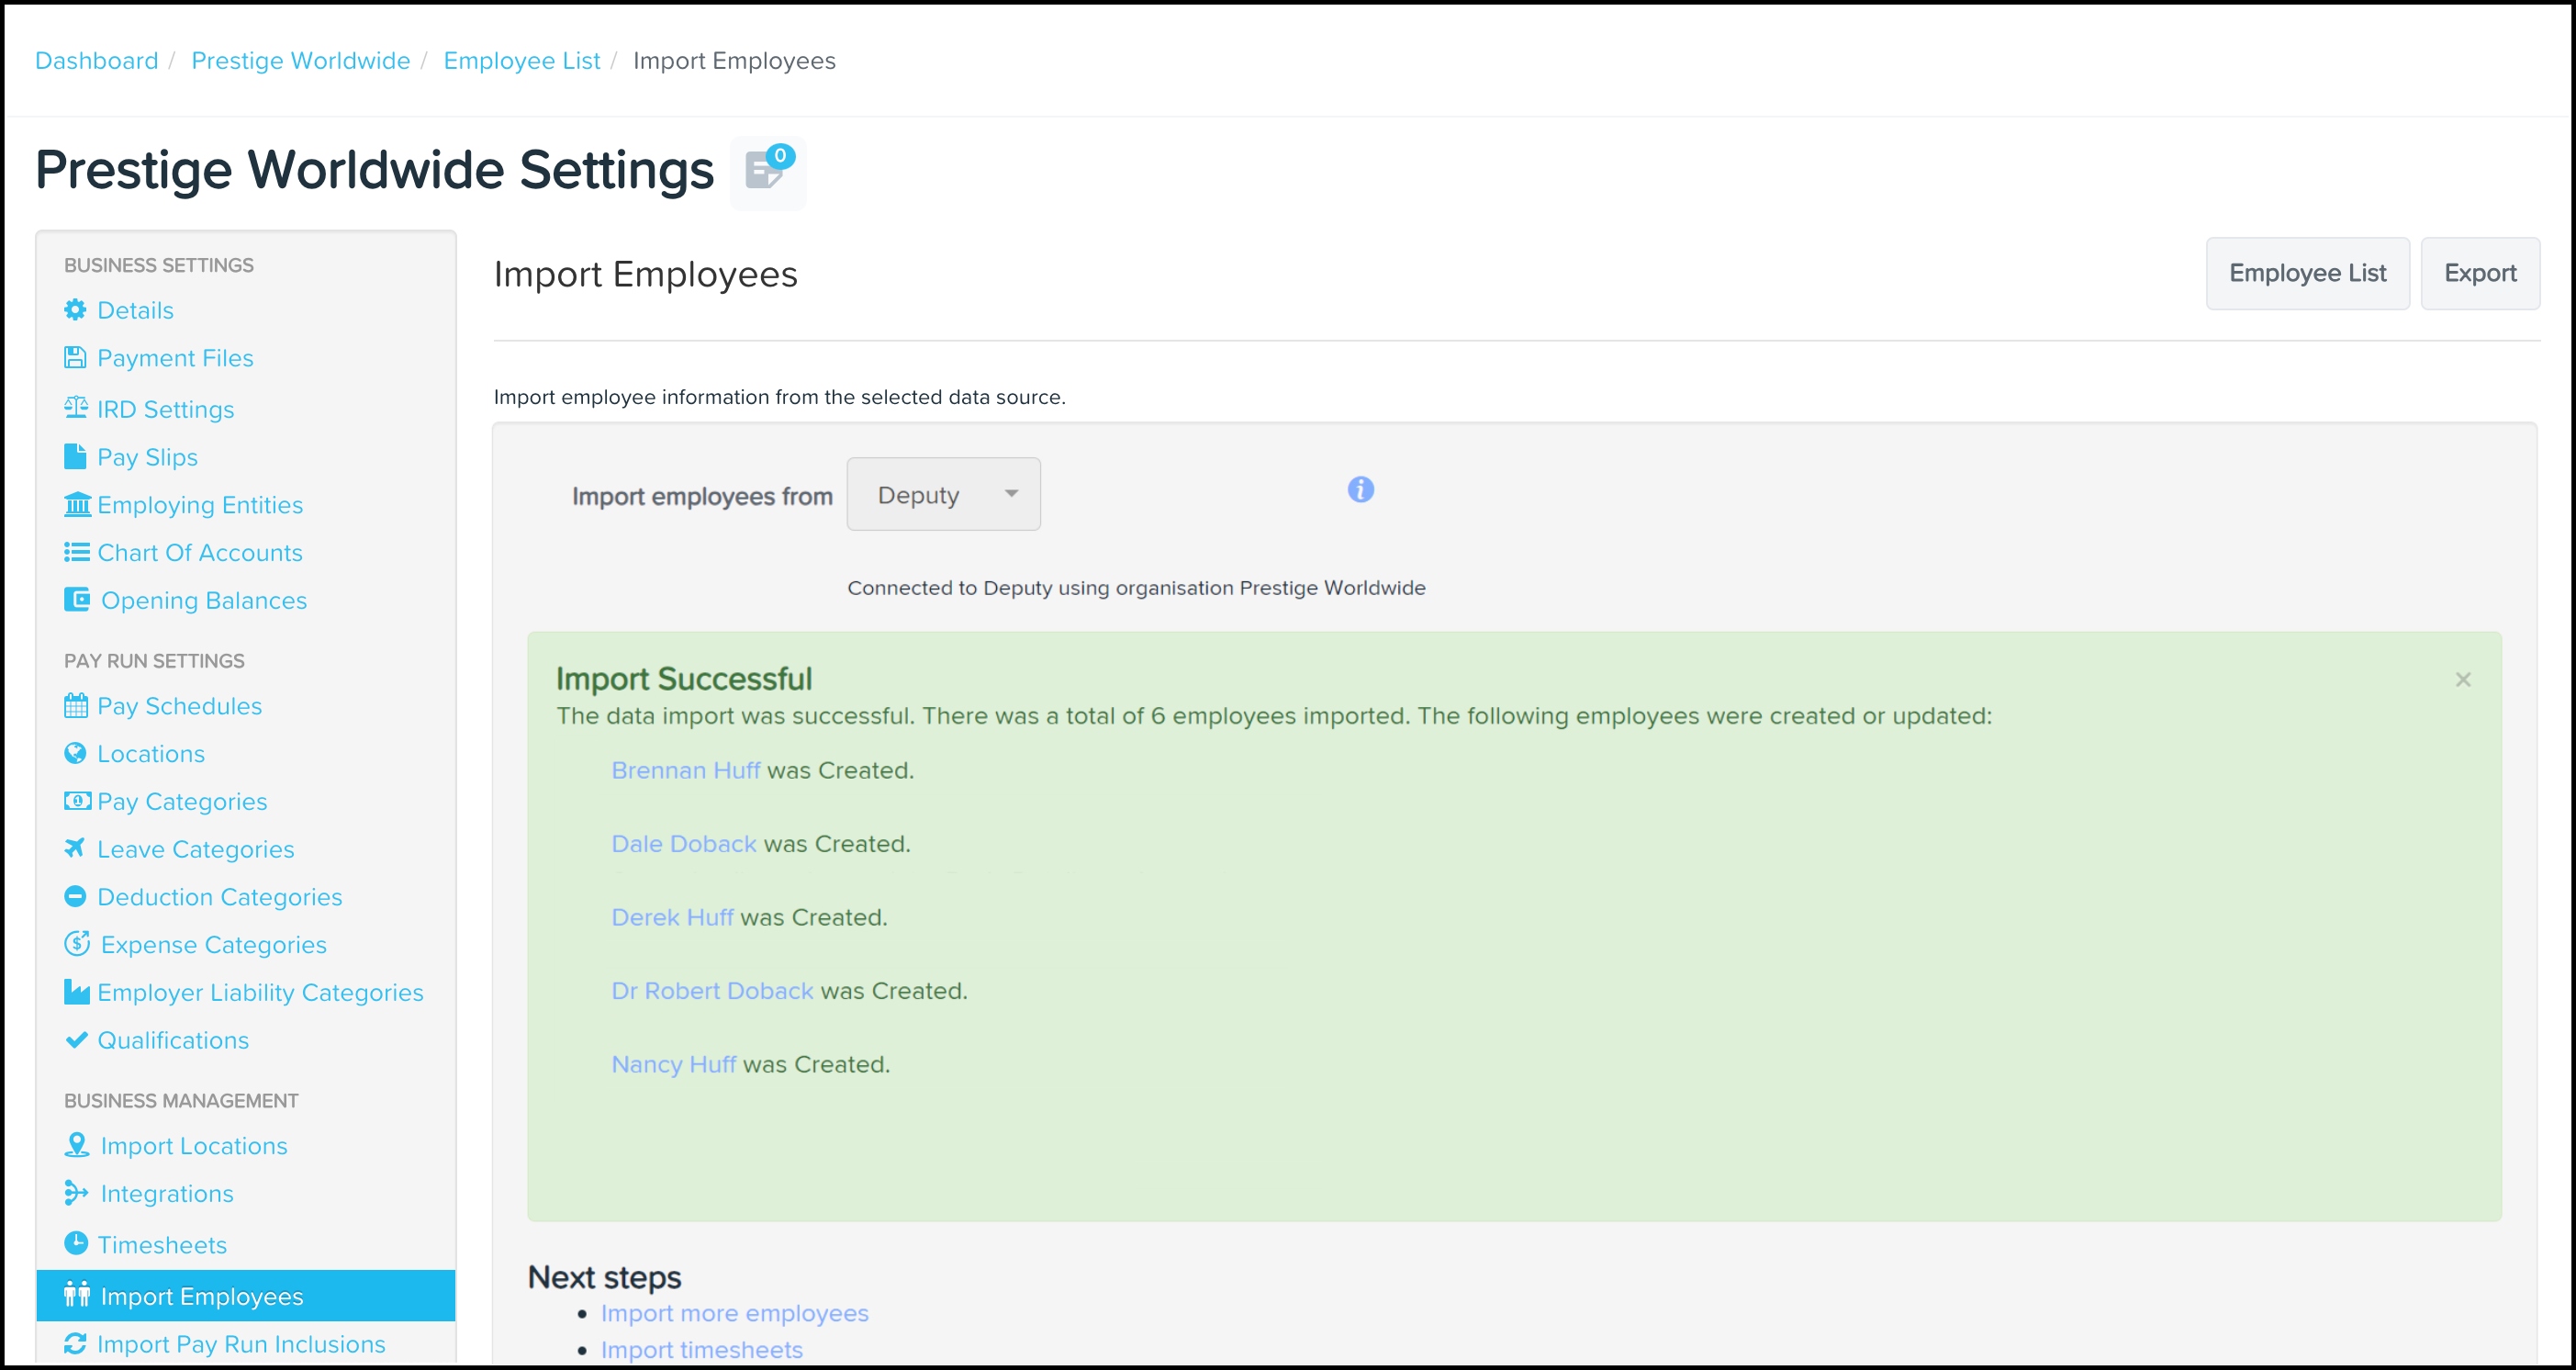Screen dimensions: 2576x1370
Task: Open Chart Of Accounts settings
Action: point(199,553)
